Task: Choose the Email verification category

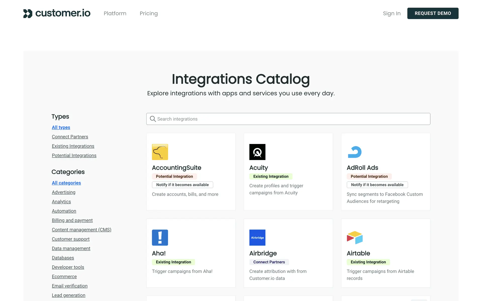Action: (x=70, y=286)
